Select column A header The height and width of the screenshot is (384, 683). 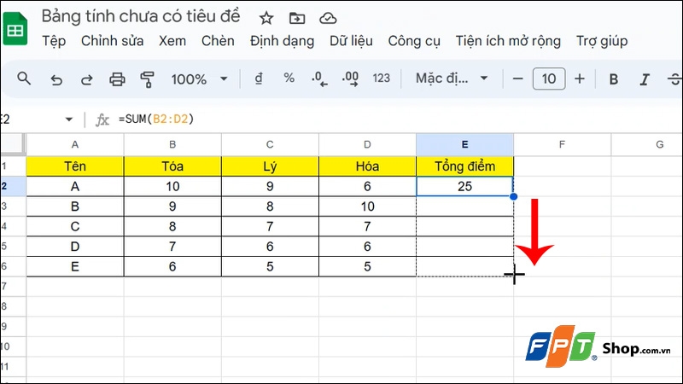pyautogui.click(x=75, y=144)
